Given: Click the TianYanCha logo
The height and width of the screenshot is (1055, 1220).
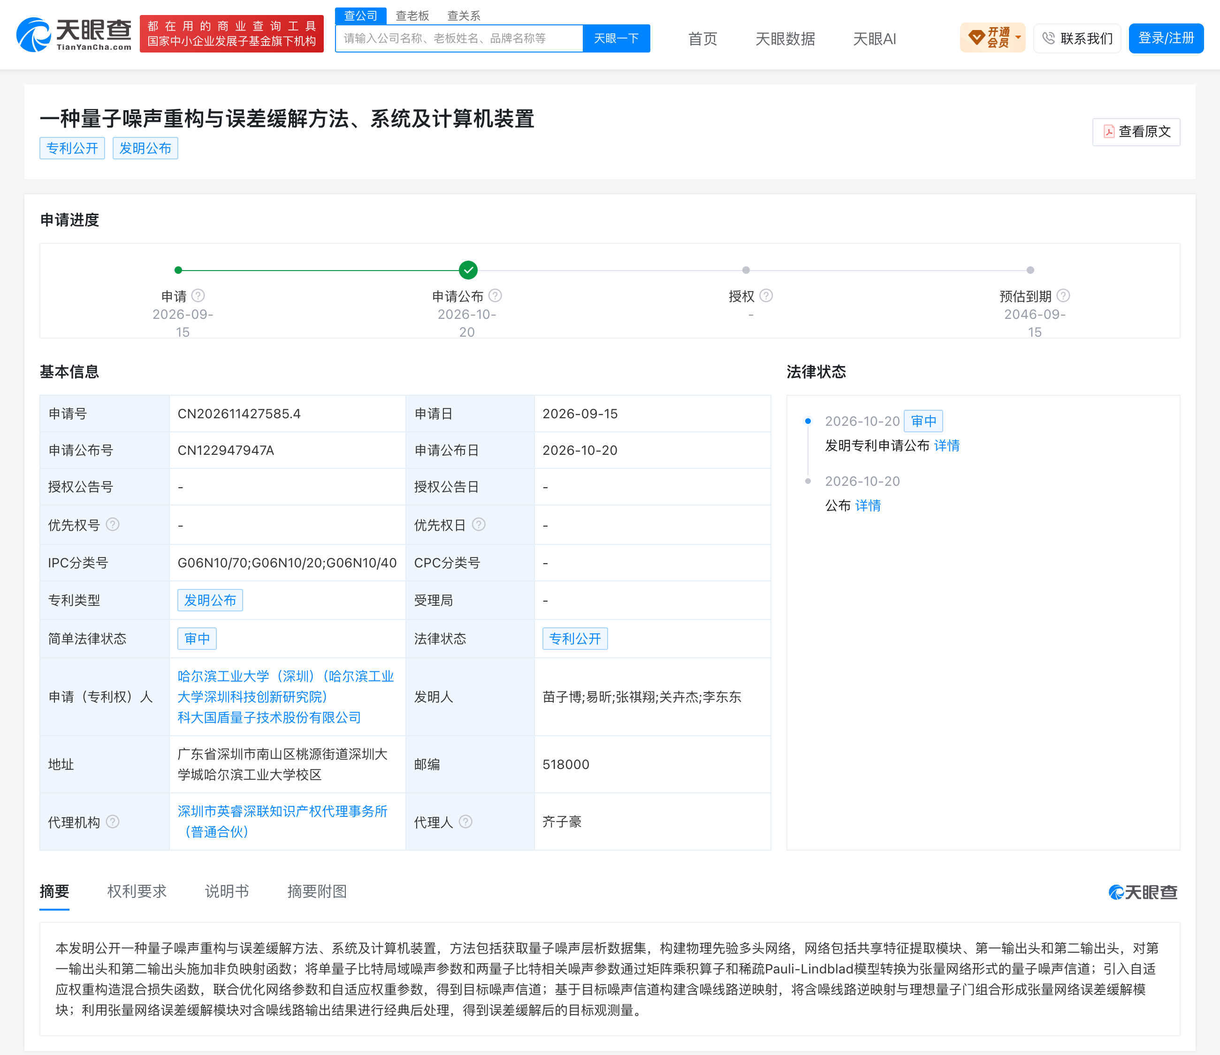Looking at the screenshot, I should [74, 34].
